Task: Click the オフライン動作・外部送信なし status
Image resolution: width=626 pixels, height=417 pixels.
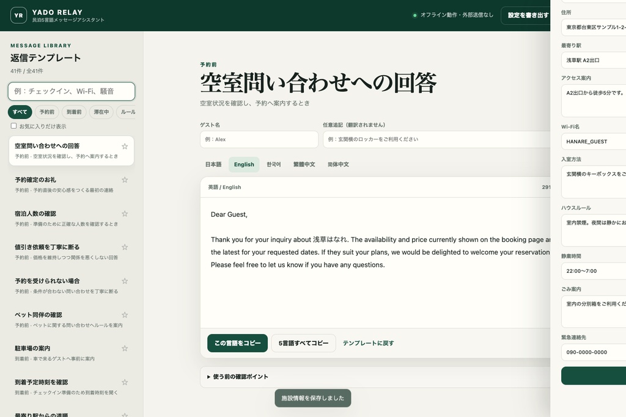Action: click(x=453, y=15)
